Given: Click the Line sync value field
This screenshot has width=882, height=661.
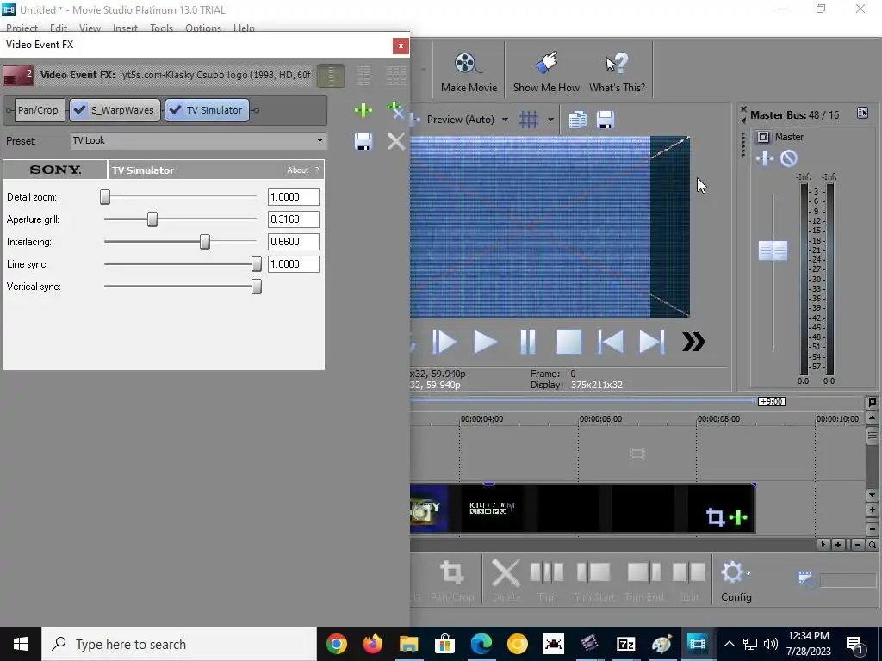Looking at the screenshot, I should click(x=293, y=264).
